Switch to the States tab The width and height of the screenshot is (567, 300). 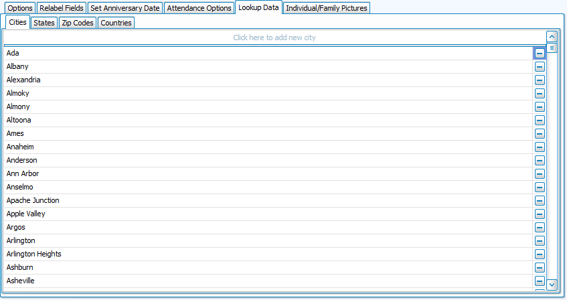[44, 23]
